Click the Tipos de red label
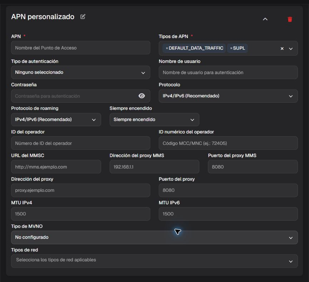 click(x=24, y=250)
